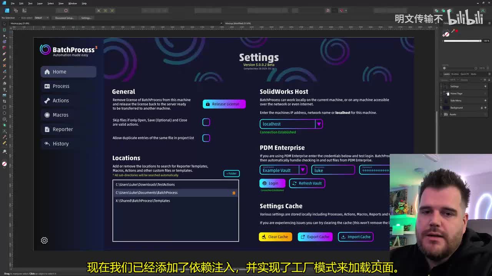
Task: Click the user name field containing 'luke'
Action: pos(333,170)
